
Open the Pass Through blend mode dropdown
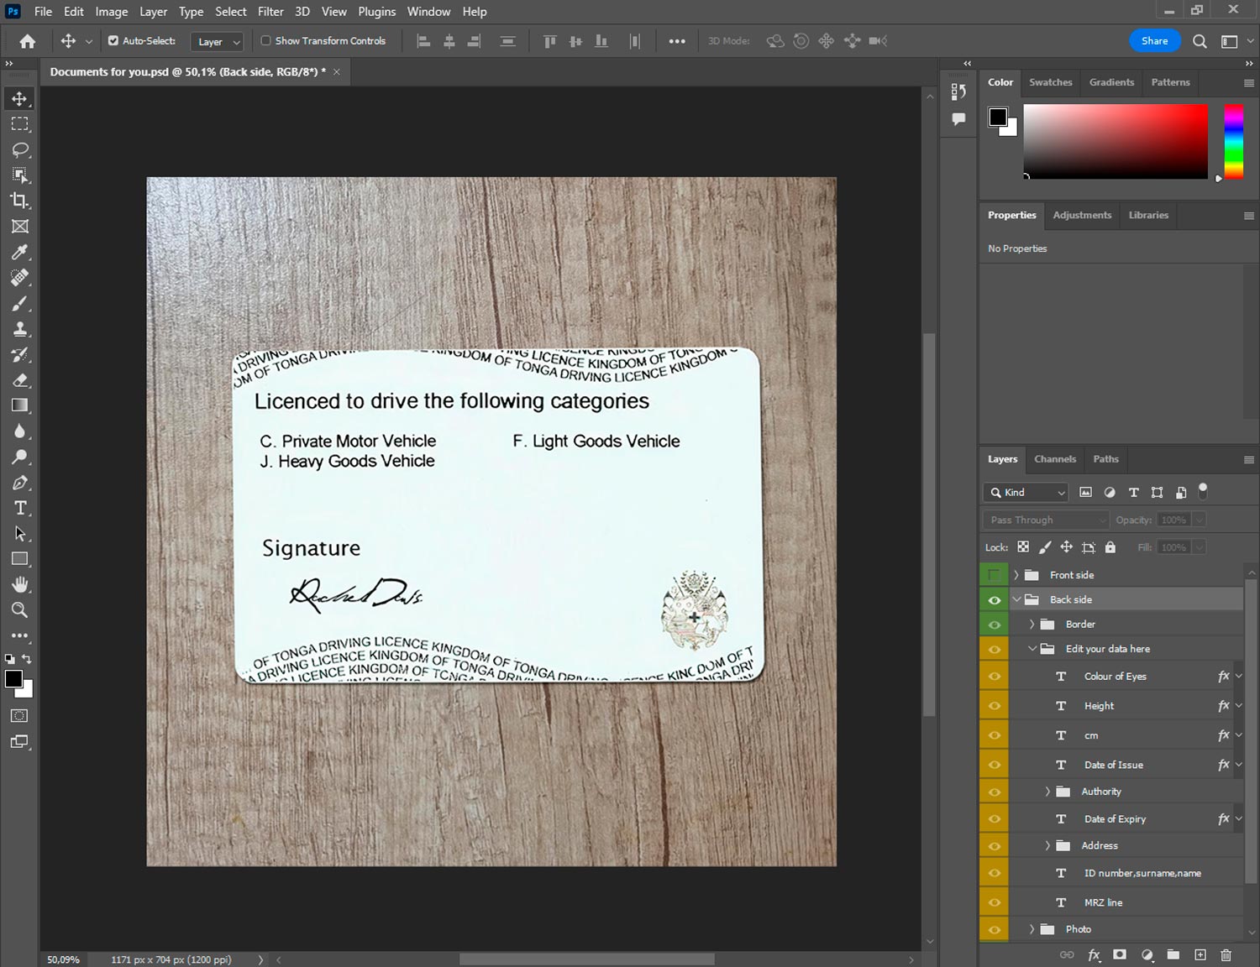coord(1046,520)
